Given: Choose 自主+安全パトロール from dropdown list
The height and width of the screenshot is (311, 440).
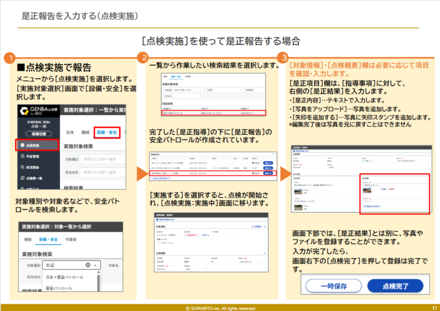Looking at the screenshot, I should coord(64,277).
